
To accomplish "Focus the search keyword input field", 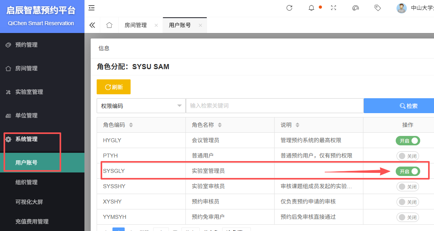I will (274, 106).
